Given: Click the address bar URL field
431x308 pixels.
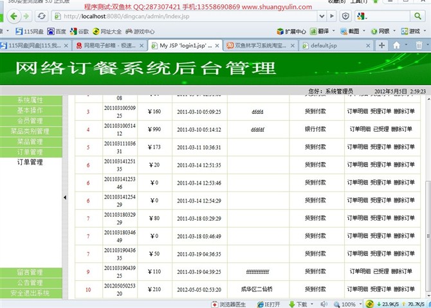Looking at the screenshot, I should pyautogui.click(x=184, y=16).
